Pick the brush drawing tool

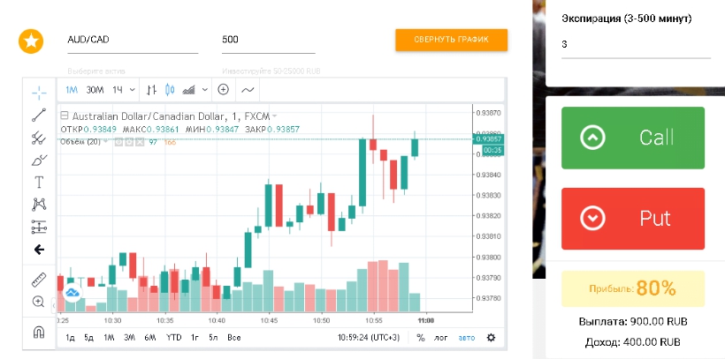tap(39, 160)
